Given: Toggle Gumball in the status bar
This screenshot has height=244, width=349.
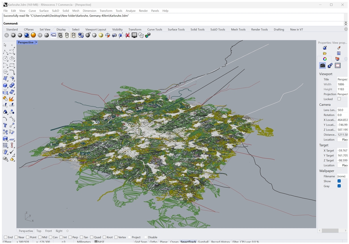Looking at the screenshot, I should click(x=203, y=242).
